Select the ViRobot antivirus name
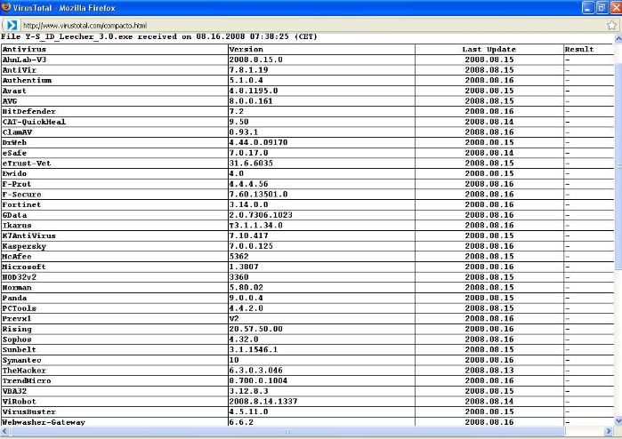This screenshot has height=439, width=622. (x=19, y=402)
